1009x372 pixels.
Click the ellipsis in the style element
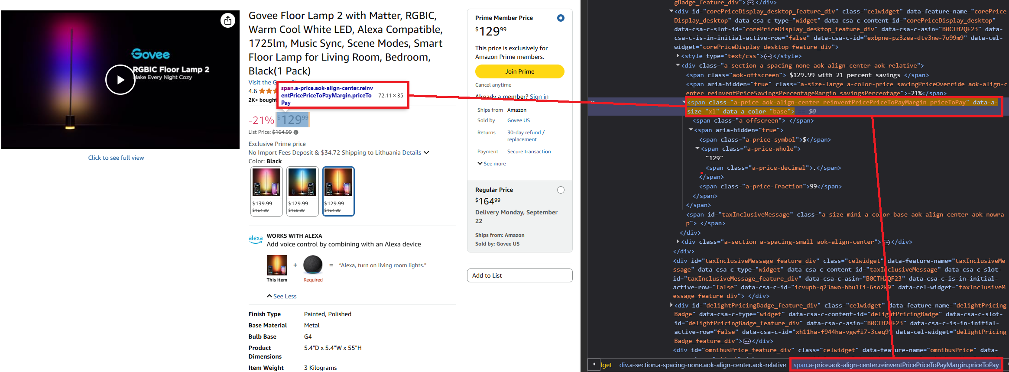[x=768, y=56]
